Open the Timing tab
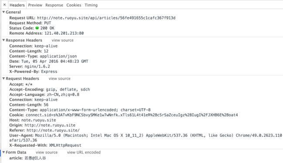Screen dimensions: 283x163 coord(91,5)
